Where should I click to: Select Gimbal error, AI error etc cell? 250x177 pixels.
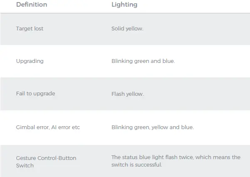48,127
